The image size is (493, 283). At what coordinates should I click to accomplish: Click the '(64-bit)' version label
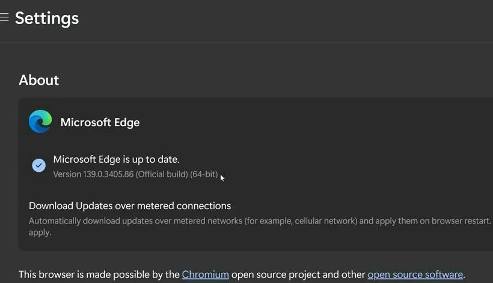tap(204, 174)
